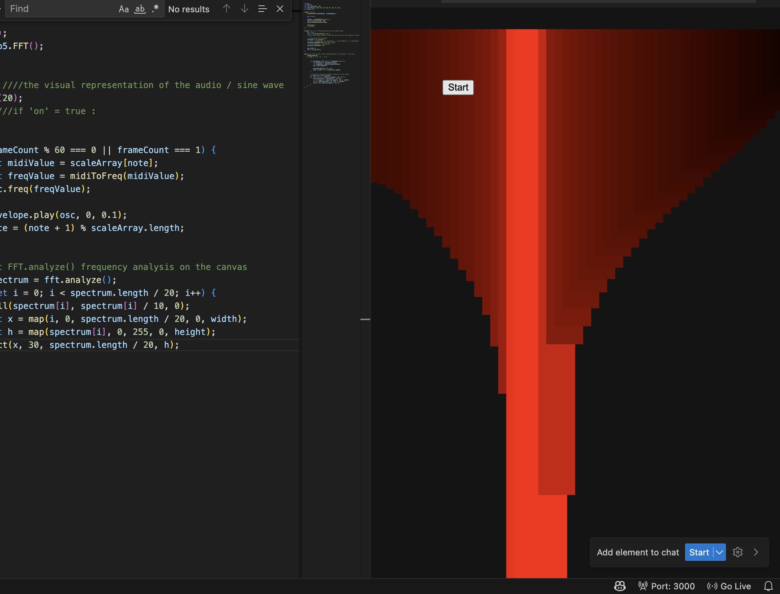Toggle Match Case in the Find widget
780x594 pixels.
(124, 9)
